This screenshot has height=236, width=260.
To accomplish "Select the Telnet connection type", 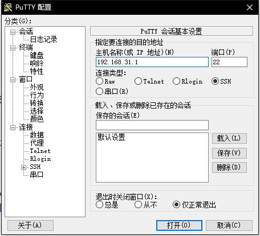I will pos(138,81).
